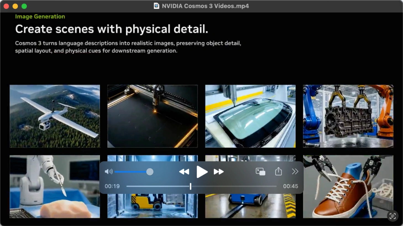
Task: Open the share menu
Action: tap(278, 171)
